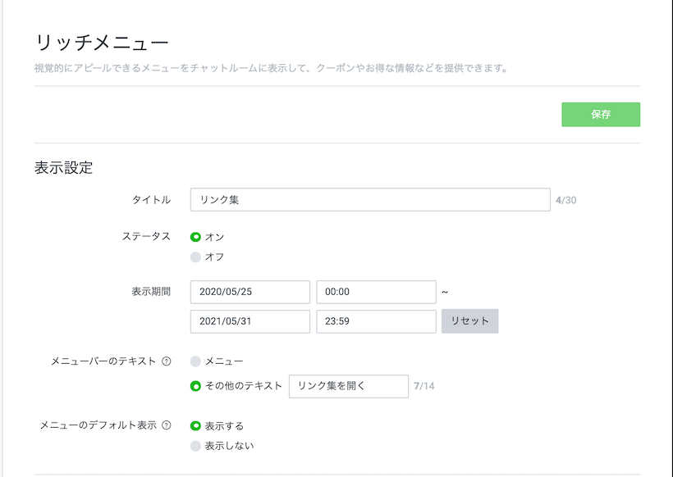Click the 表示設定 section heading
This screenshot has width=673, height=477.
63,167
